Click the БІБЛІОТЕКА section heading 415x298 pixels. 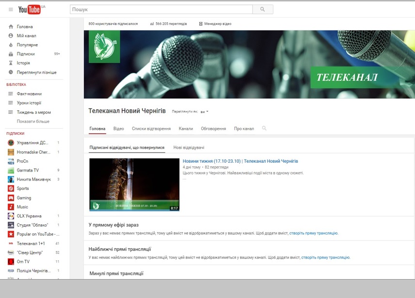point(16,85)
